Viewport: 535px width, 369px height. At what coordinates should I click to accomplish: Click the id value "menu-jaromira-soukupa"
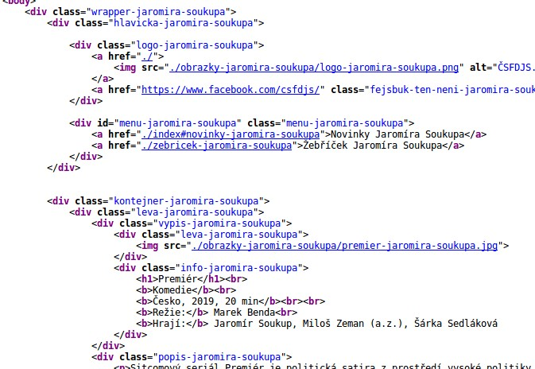point(178,123)
